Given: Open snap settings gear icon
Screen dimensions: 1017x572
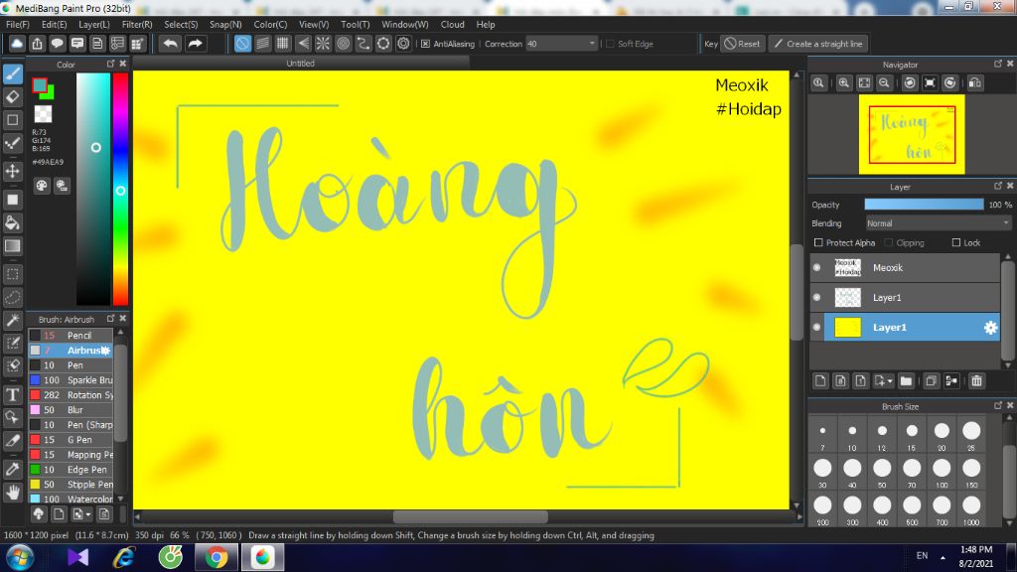Looking at the screenshot, I should (x=403, y=44).
